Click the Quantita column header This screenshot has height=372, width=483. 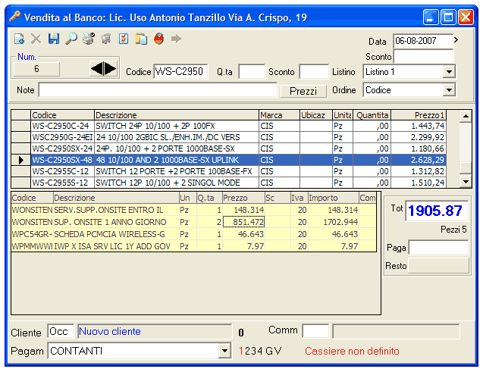(x=372, y=115)
